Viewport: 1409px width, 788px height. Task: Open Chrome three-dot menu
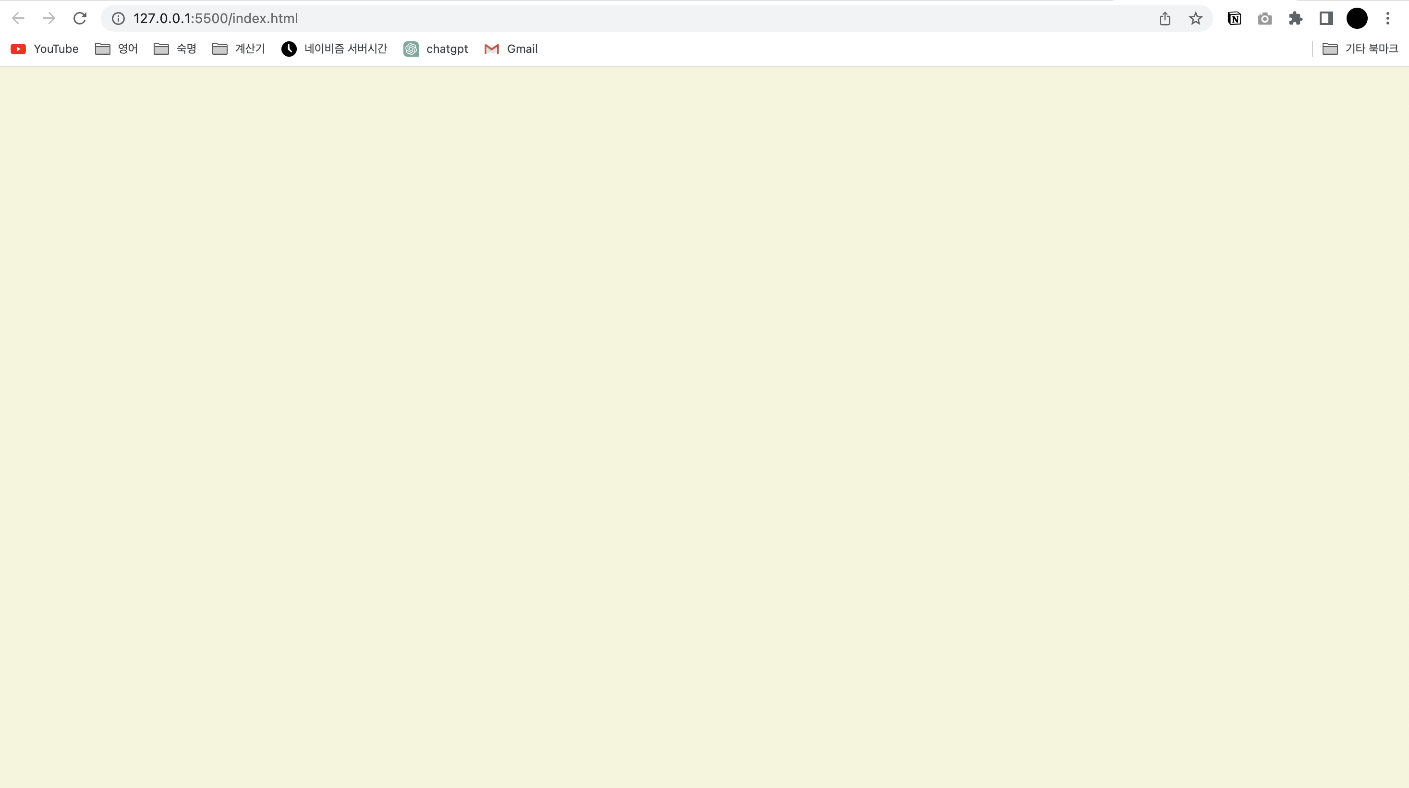[x=1388, y=19]
